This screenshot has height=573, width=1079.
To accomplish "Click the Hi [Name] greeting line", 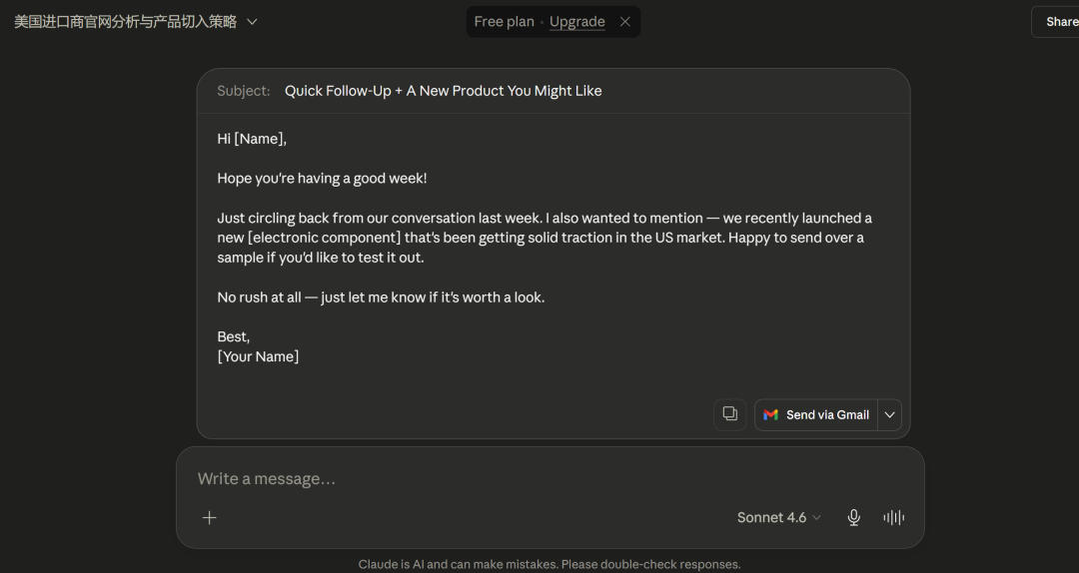I will (252, 139).
